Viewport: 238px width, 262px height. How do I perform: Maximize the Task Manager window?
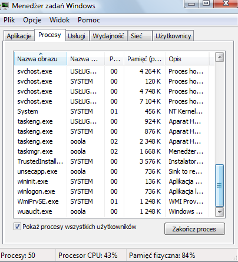tap(206, 4)
